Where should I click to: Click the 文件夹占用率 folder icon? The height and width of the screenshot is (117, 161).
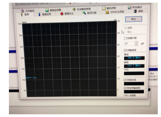[x=107, y=12]
